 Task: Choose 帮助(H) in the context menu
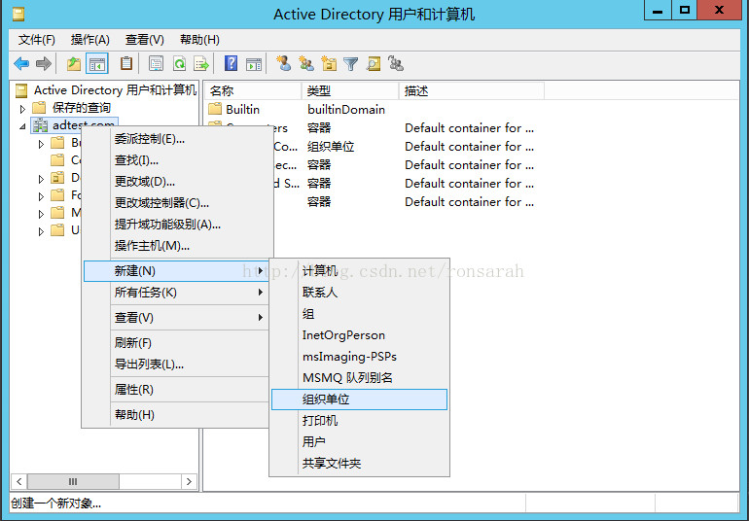point(176,415)
